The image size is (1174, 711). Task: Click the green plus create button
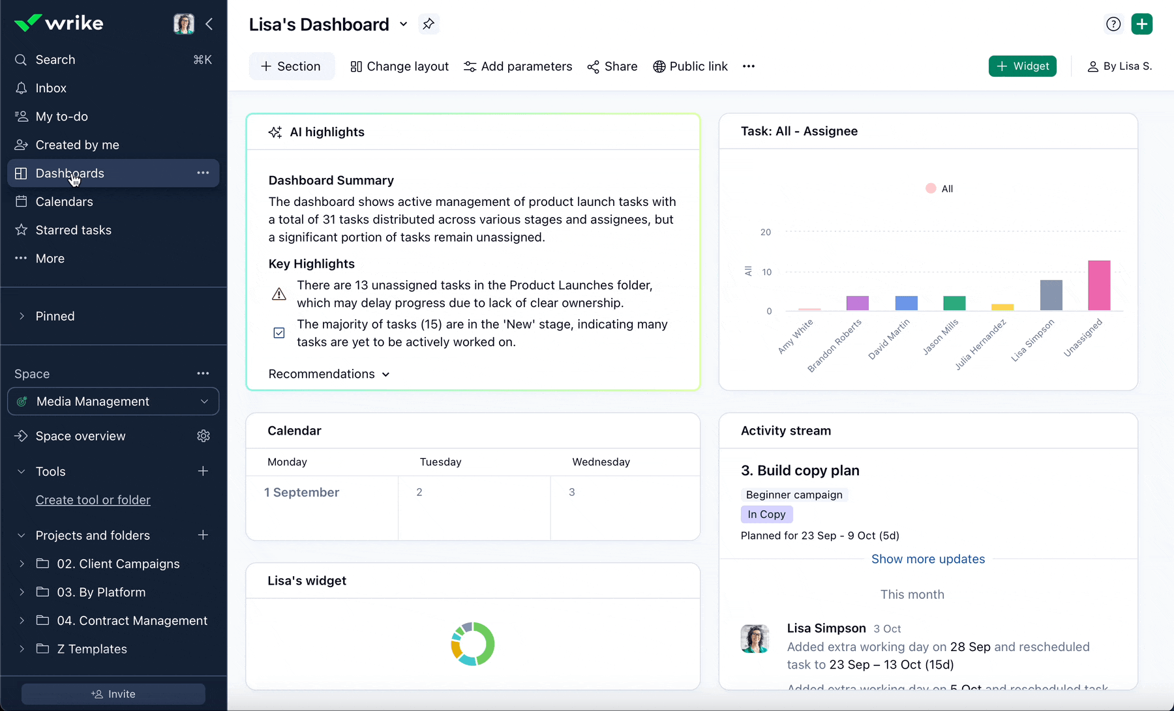point(1141,24)
